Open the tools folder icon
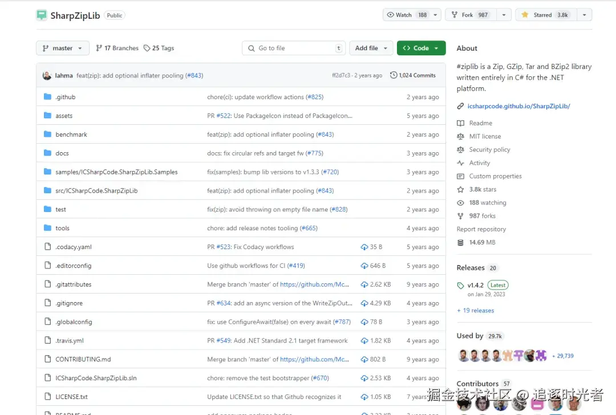The image size is (616, 415). pyautogui.click(x=47, y=228)
